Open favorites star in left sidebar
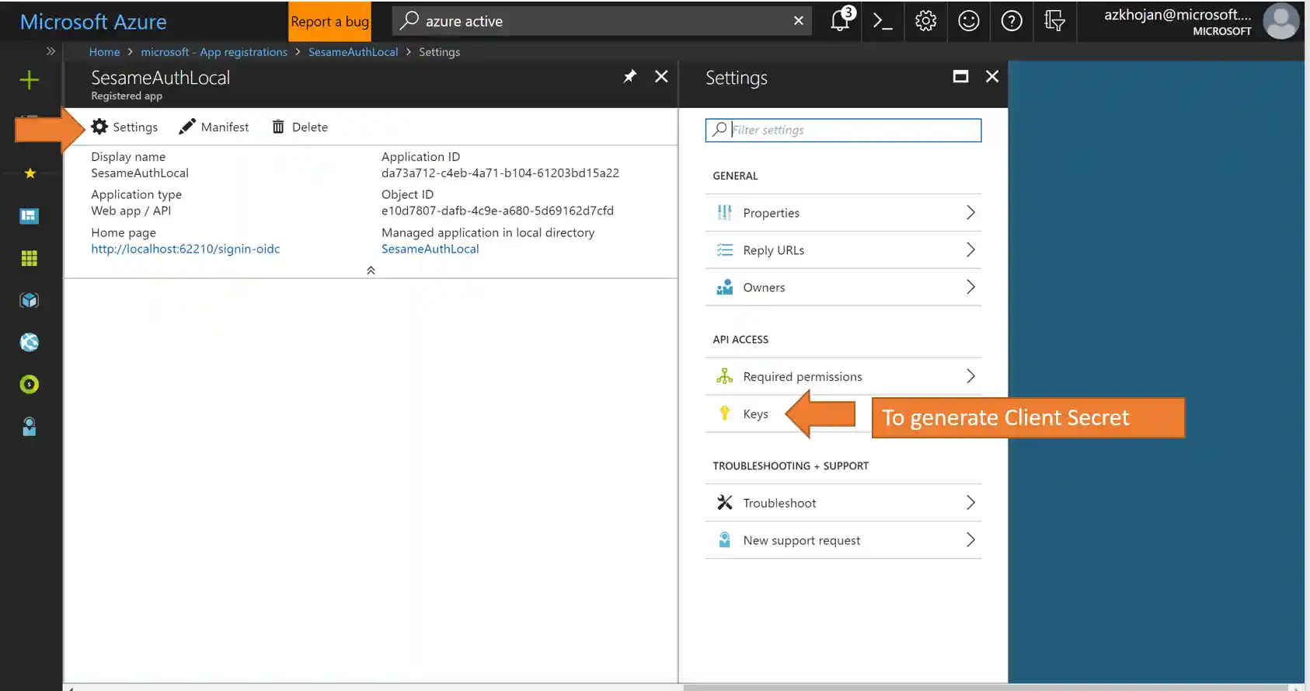Viewport: 1310px width, 691px height. coord(30,173)
